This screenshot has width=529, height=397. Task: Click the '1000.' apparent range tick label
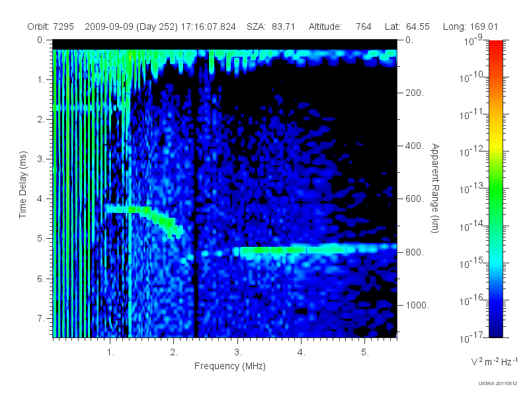417,305
